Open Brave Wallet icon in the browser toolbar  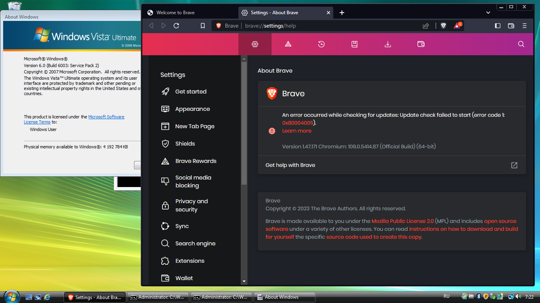click(511, 26)
